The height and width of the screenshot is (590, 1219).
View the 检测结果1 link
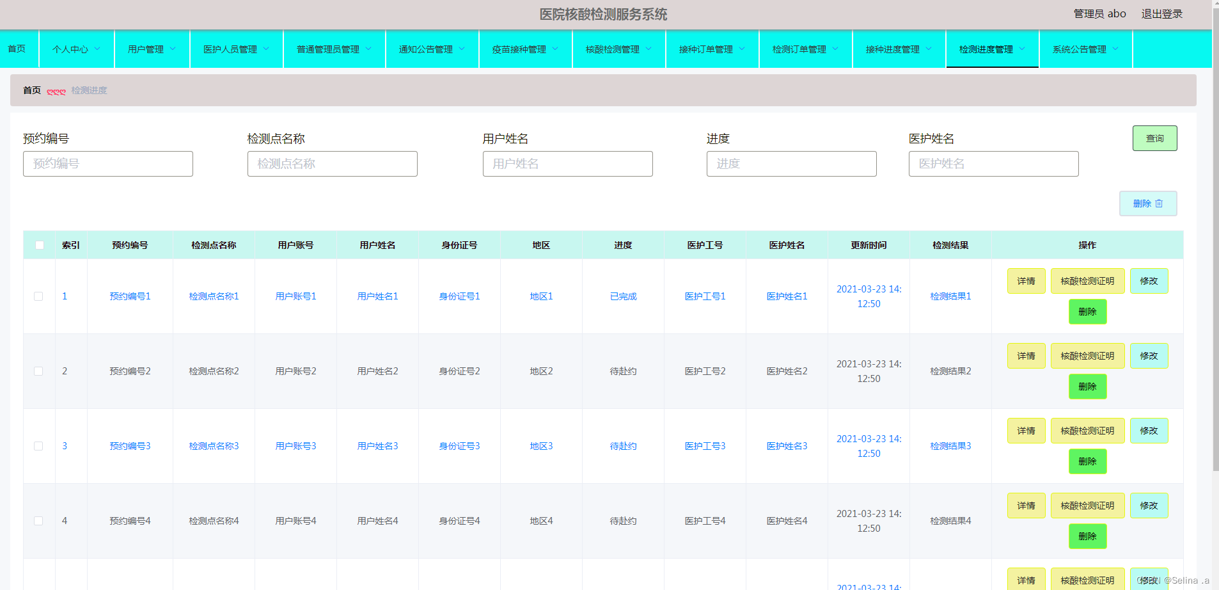click(x=950, y=296)
